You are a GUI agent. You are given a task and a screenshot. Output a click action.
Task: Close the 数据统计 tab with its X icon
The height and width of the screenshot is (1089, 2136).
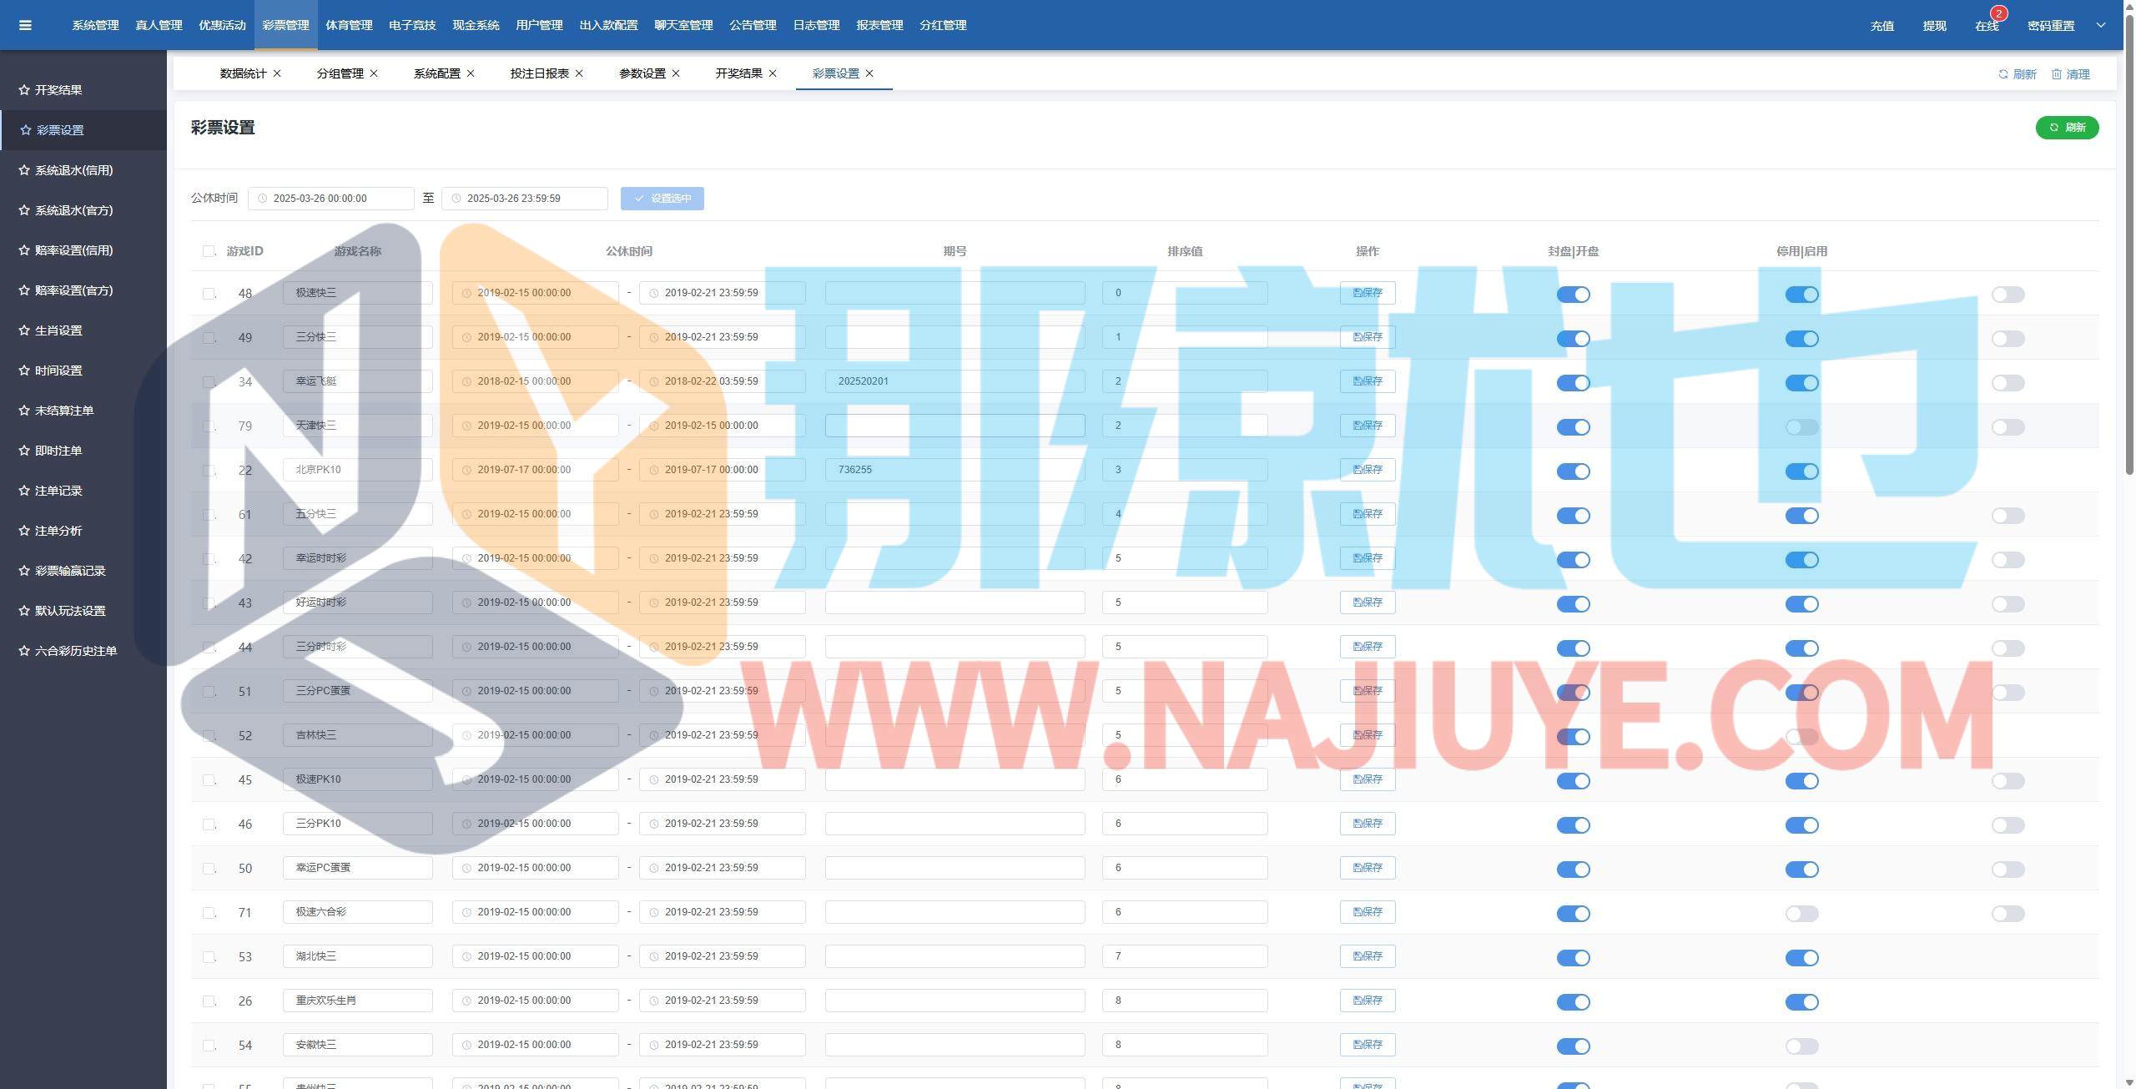(277, 73)
